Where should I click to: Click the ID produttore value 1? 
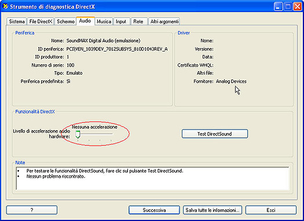pyautogui.click(x=68, y=57)
